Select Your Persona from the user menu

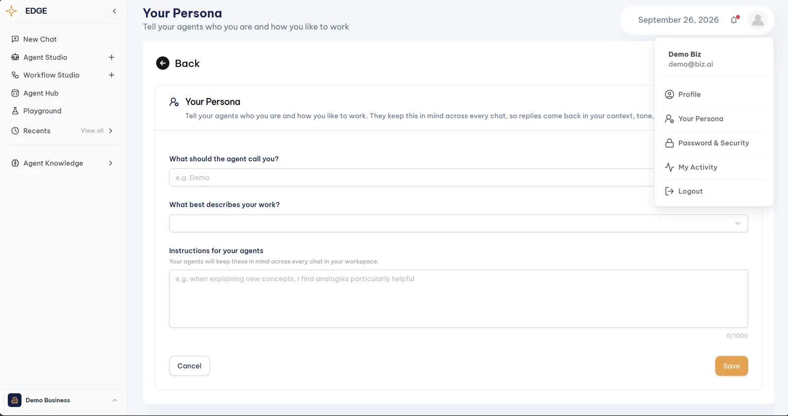click(x=714, y=119)
